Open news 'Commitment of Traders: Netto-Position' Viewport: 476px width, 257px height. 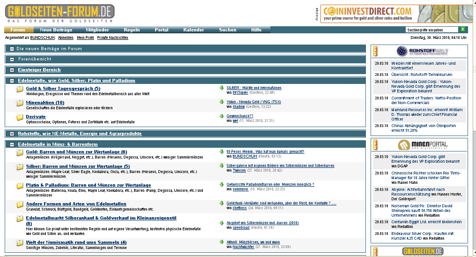(426, 100)
